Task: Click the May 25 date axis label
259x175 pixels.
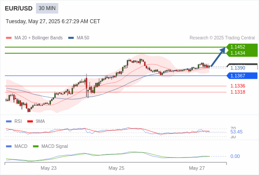Action: (116, 168)
